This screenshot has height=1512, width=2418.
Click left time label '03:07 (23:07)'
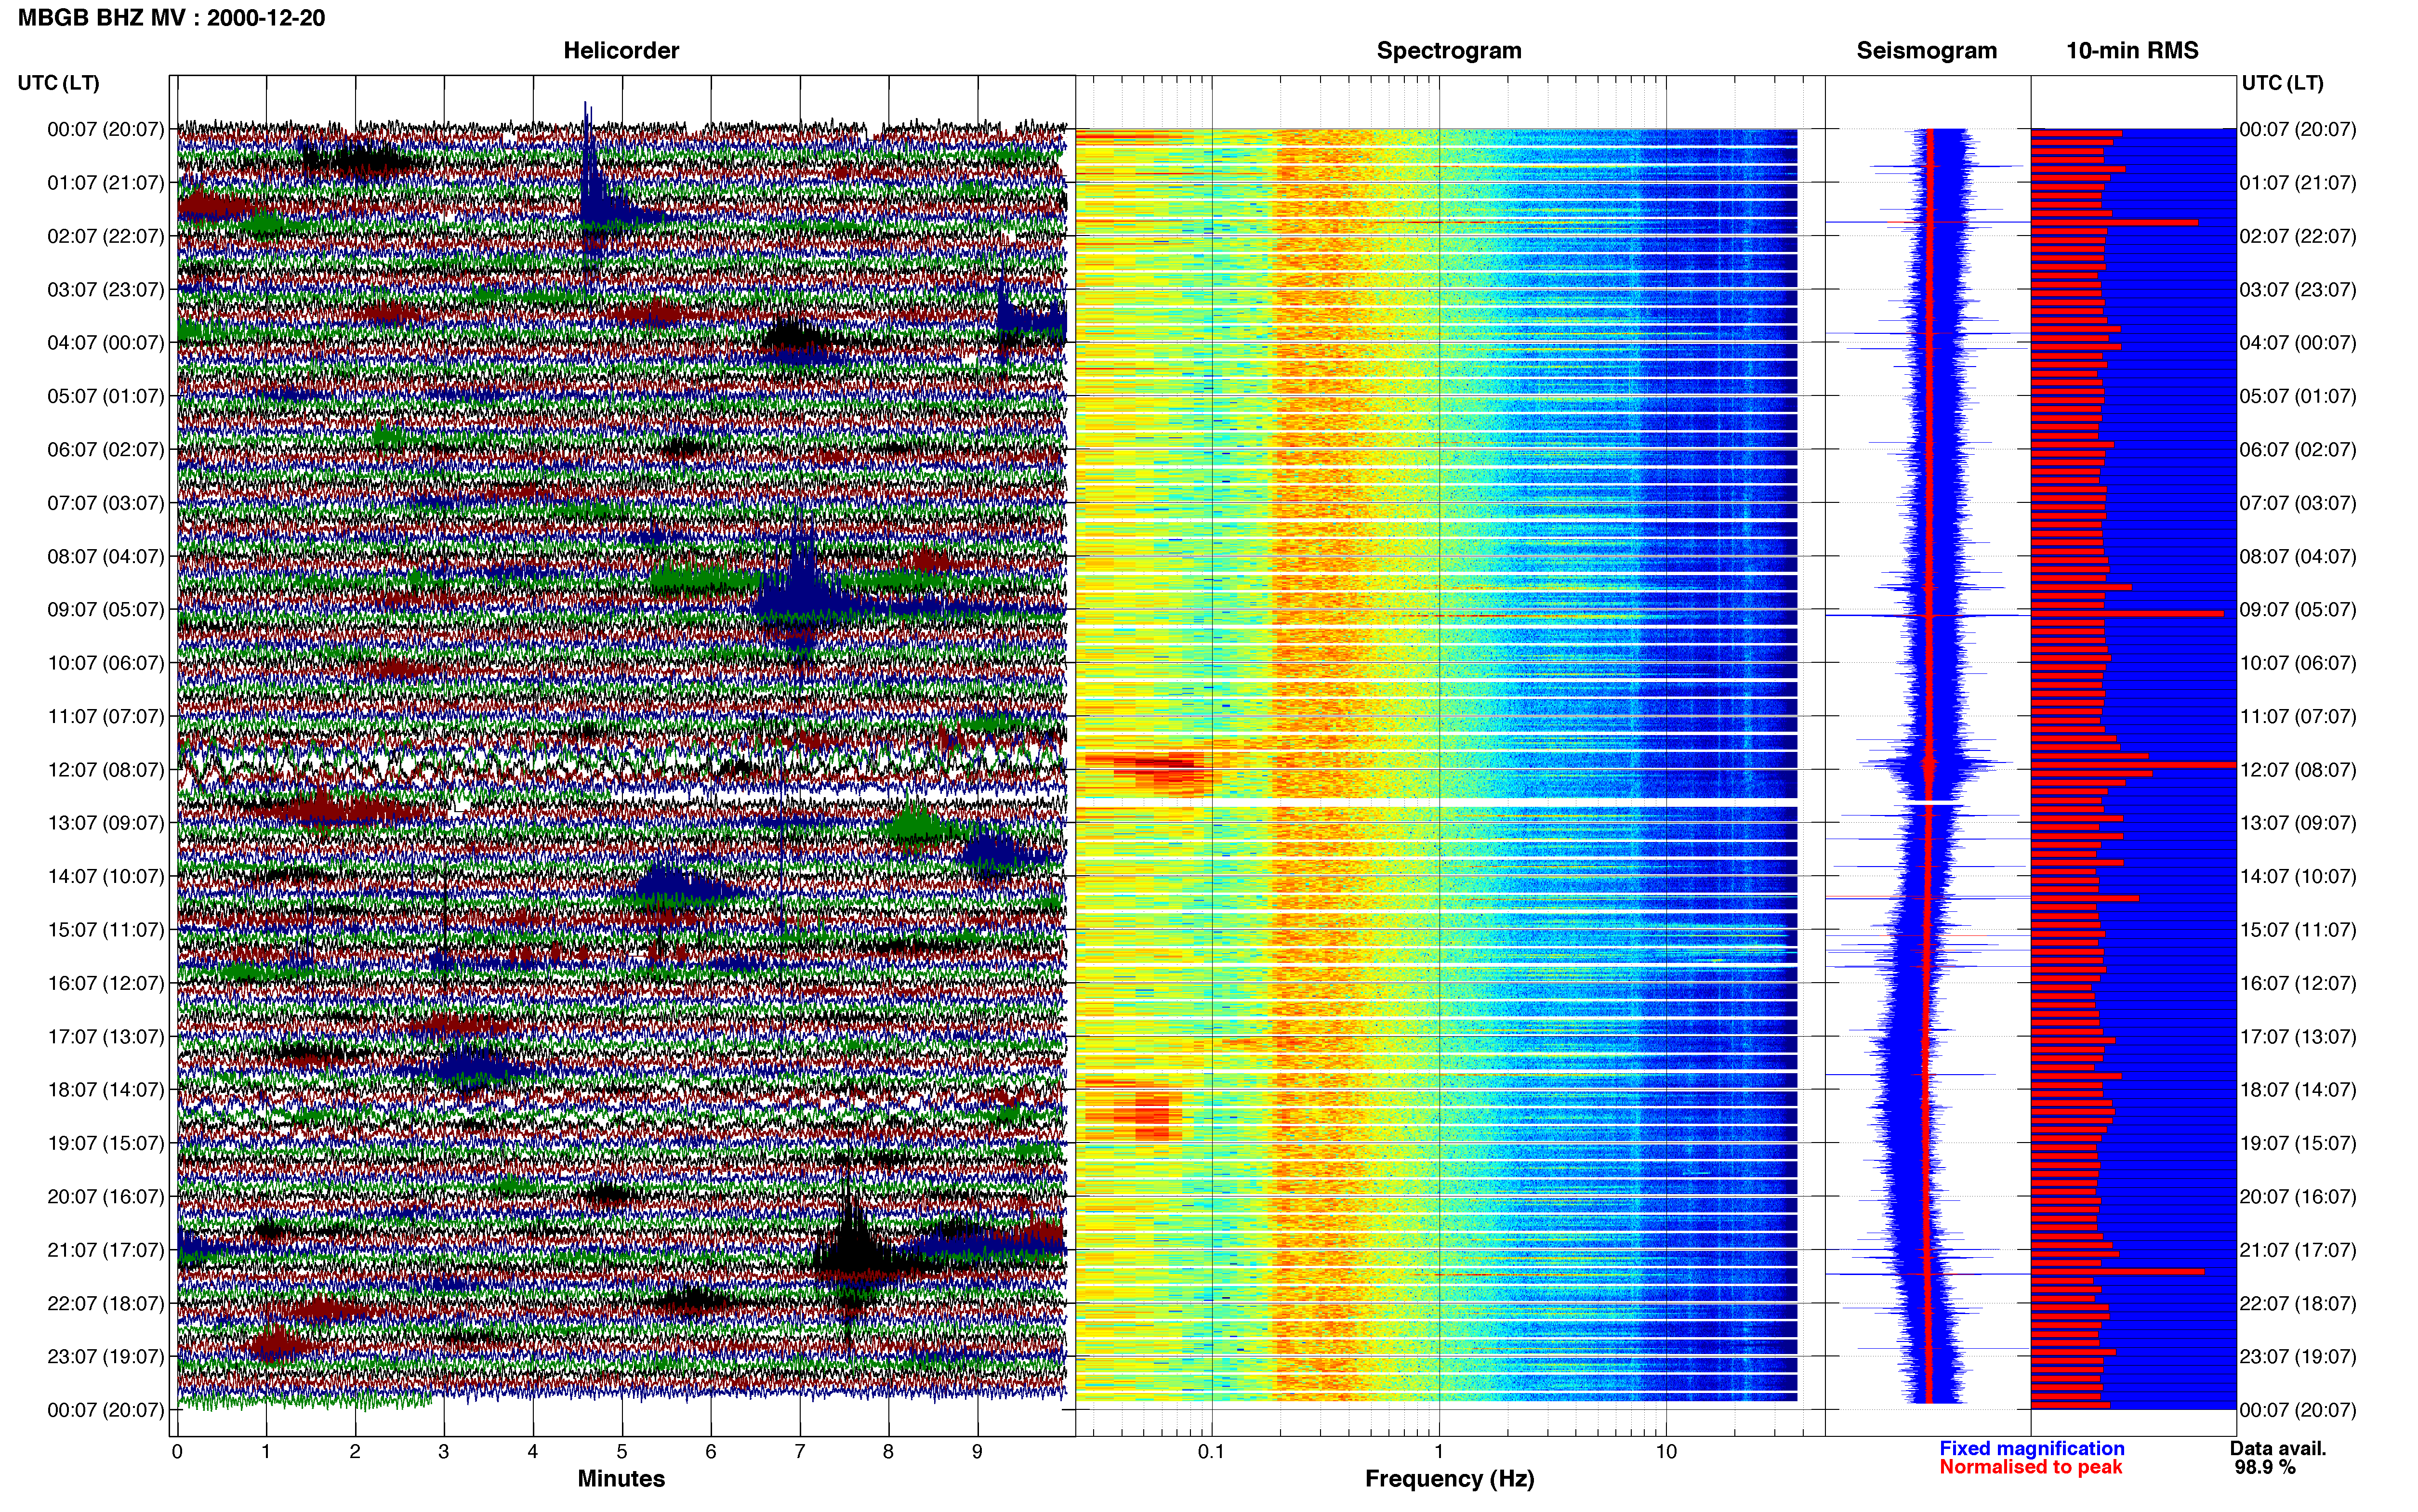(x=106, y=289)
